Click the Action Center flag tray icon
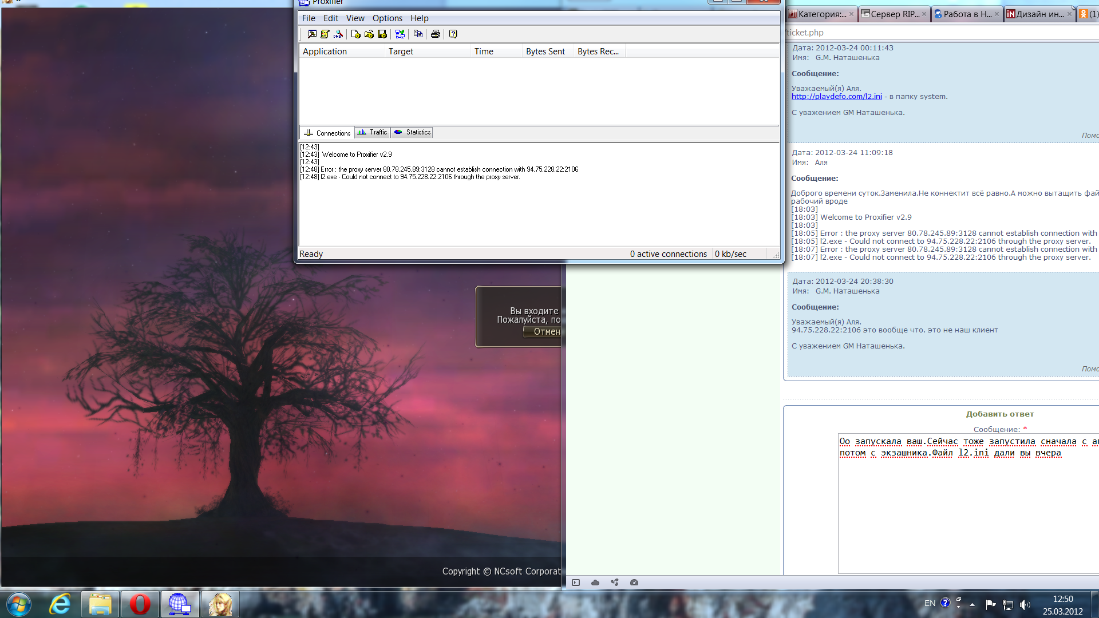1099x618 pixels. click(990, 604)
